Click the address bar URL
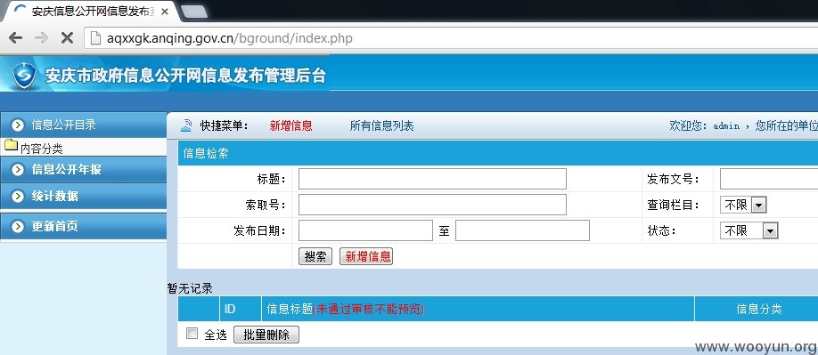818x355 pixels. click(230, 38)
